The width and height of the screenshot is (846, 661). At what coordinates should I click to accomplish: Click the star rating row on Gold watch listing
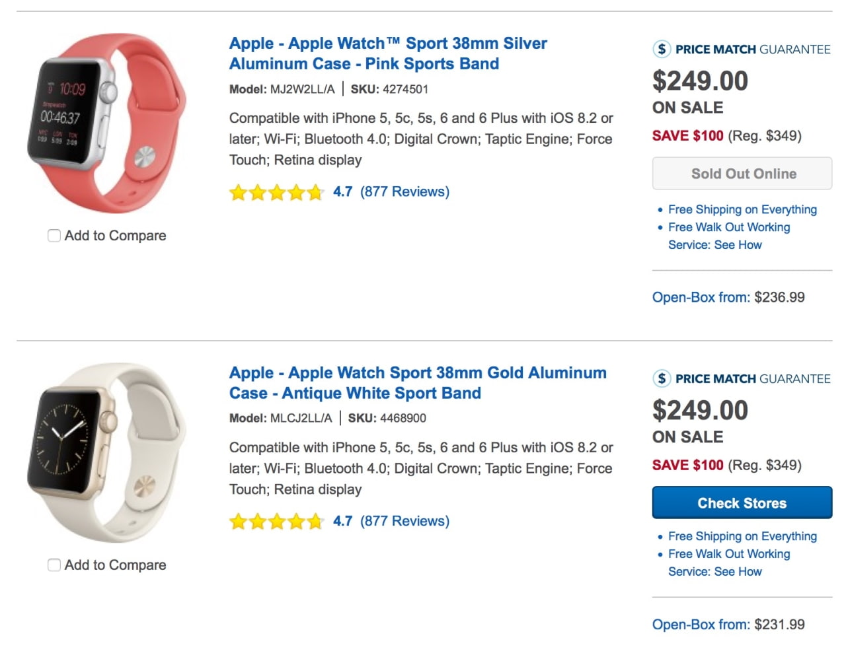tap(276, 522)
